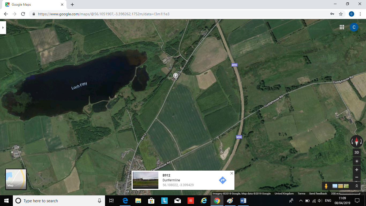This screenshot has height=206, width=366.
Task: Bookmark this page with star icon
Action: coord(341,14)
